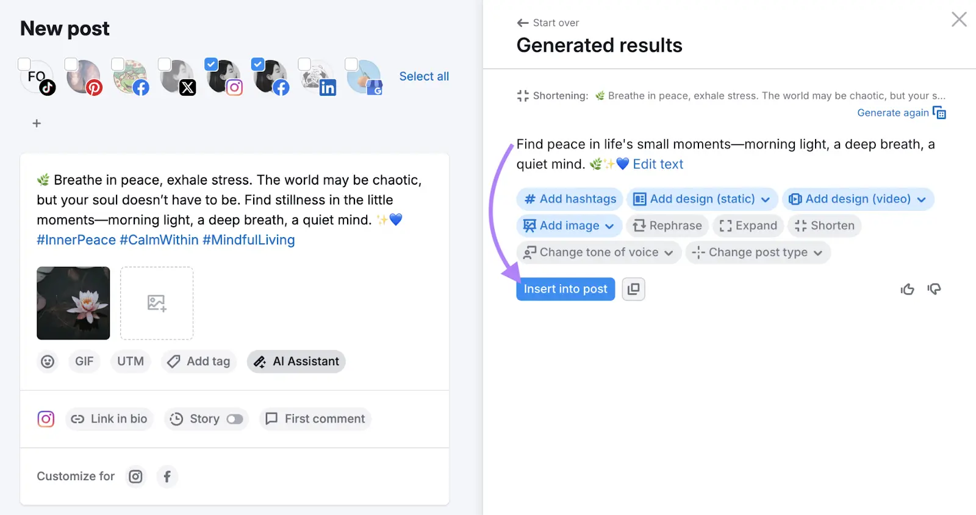Give thumbs down to the generated result
Image resolution: width=976 pixels, height=515 pixels.
tap(934, 289)
